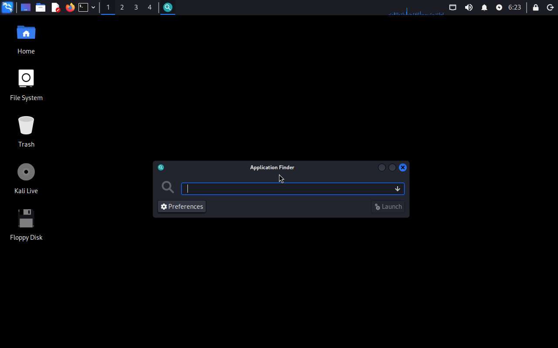This screenshot has width=558, height=348.
Task: Launch the text editor from the panel
Action: (55, 7)
